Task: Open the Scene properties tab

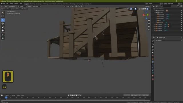Action: pyautogui.click(x=153, y=53)
